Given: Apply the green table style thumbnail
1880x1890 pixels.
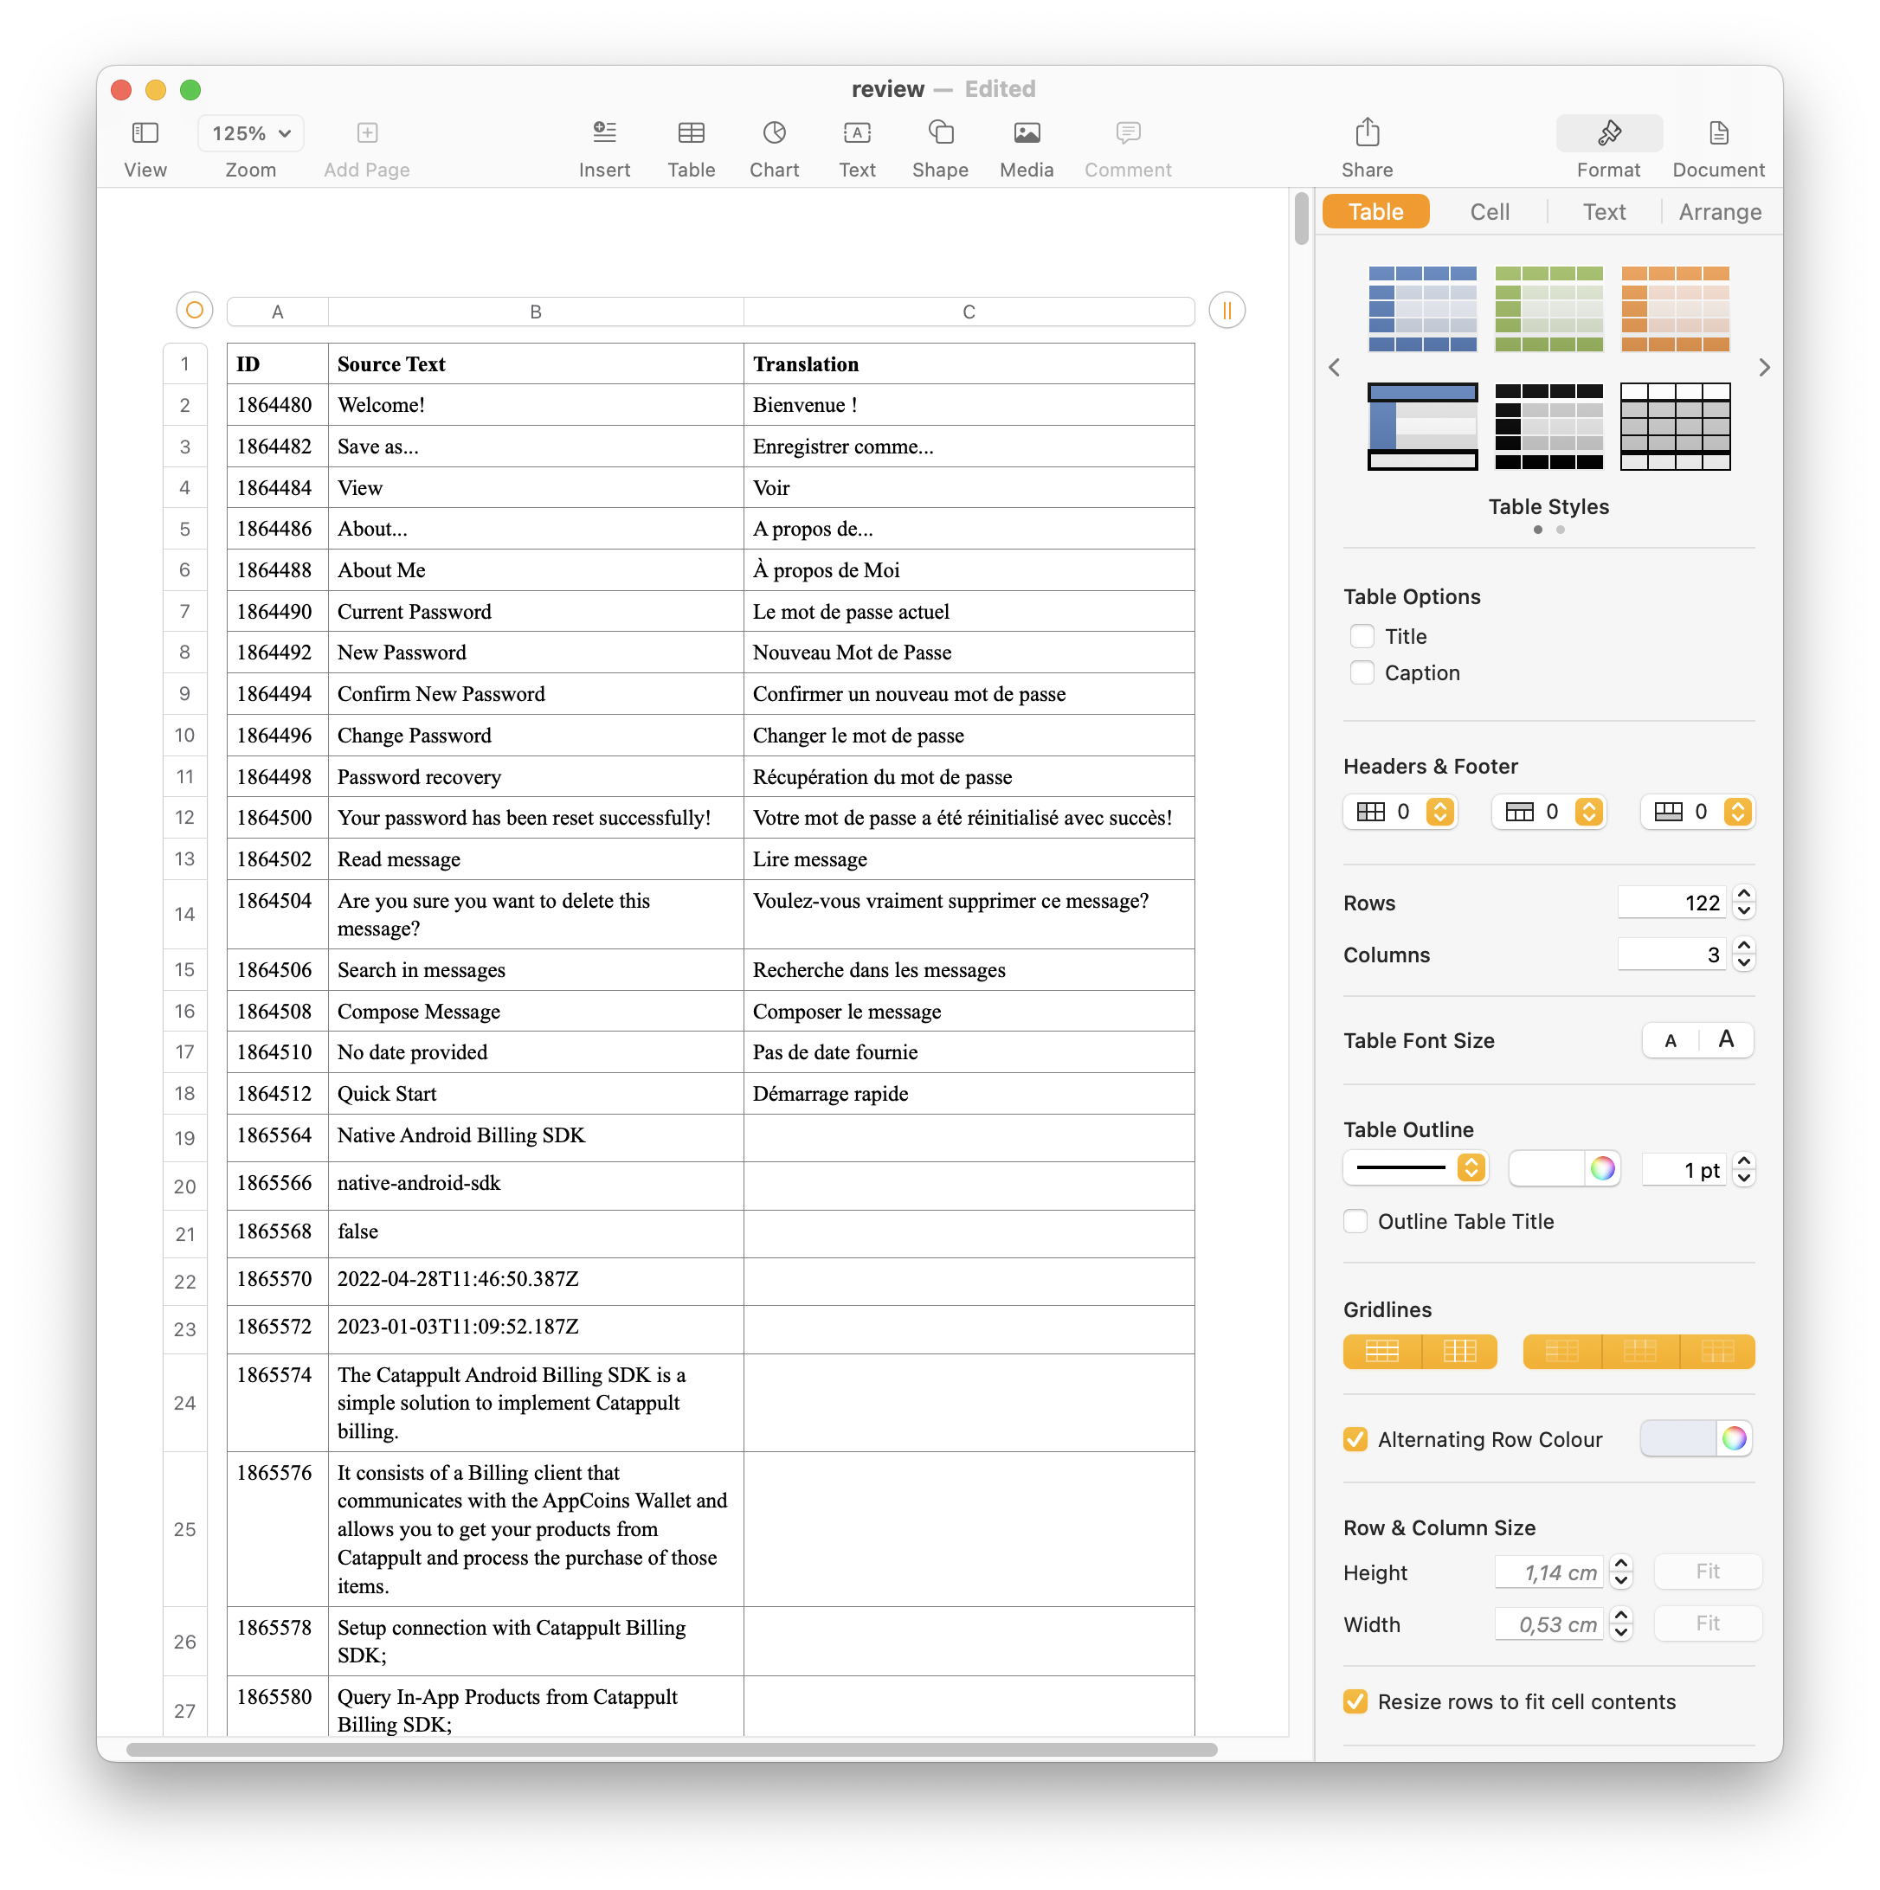Looking at the screenshot, I should [x=1548, y=308].
